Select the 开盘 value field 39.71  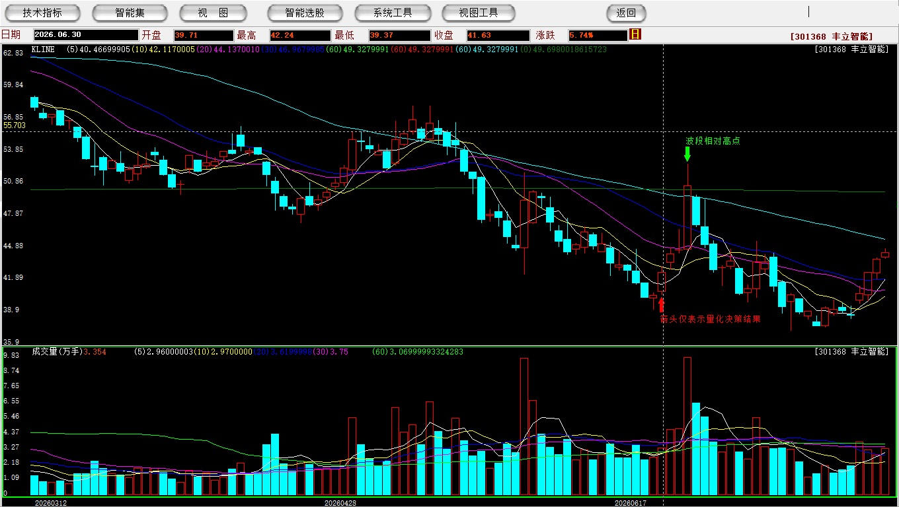tap(204, 35)
